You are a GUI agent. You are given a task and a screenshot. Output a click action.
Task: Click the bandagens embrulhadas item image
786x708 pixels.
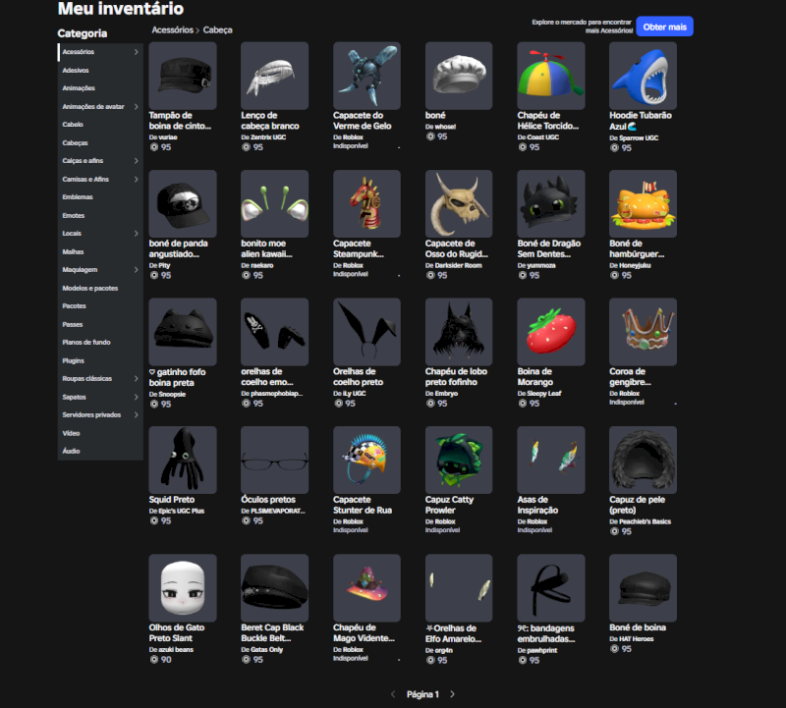551,588
